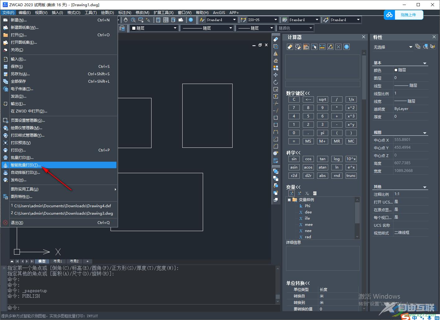Screen dimensions: 440x320
Task: Select the Rotate tool in vertical toolbar
Action: pos(276,82)
